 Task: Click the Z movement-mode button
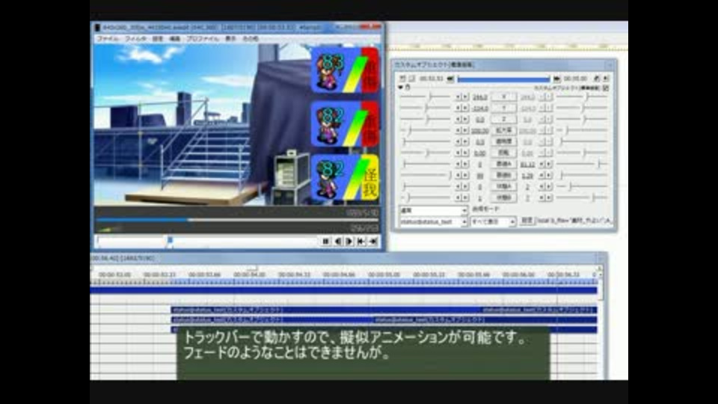click(503, 119)
